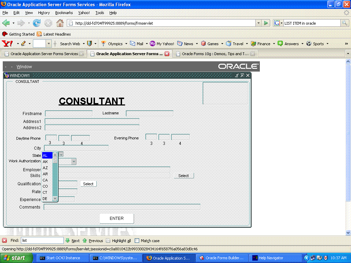Click the page vertical scrollbar thumb
This screenshot has height=263, width=351.
coord(348,133)
